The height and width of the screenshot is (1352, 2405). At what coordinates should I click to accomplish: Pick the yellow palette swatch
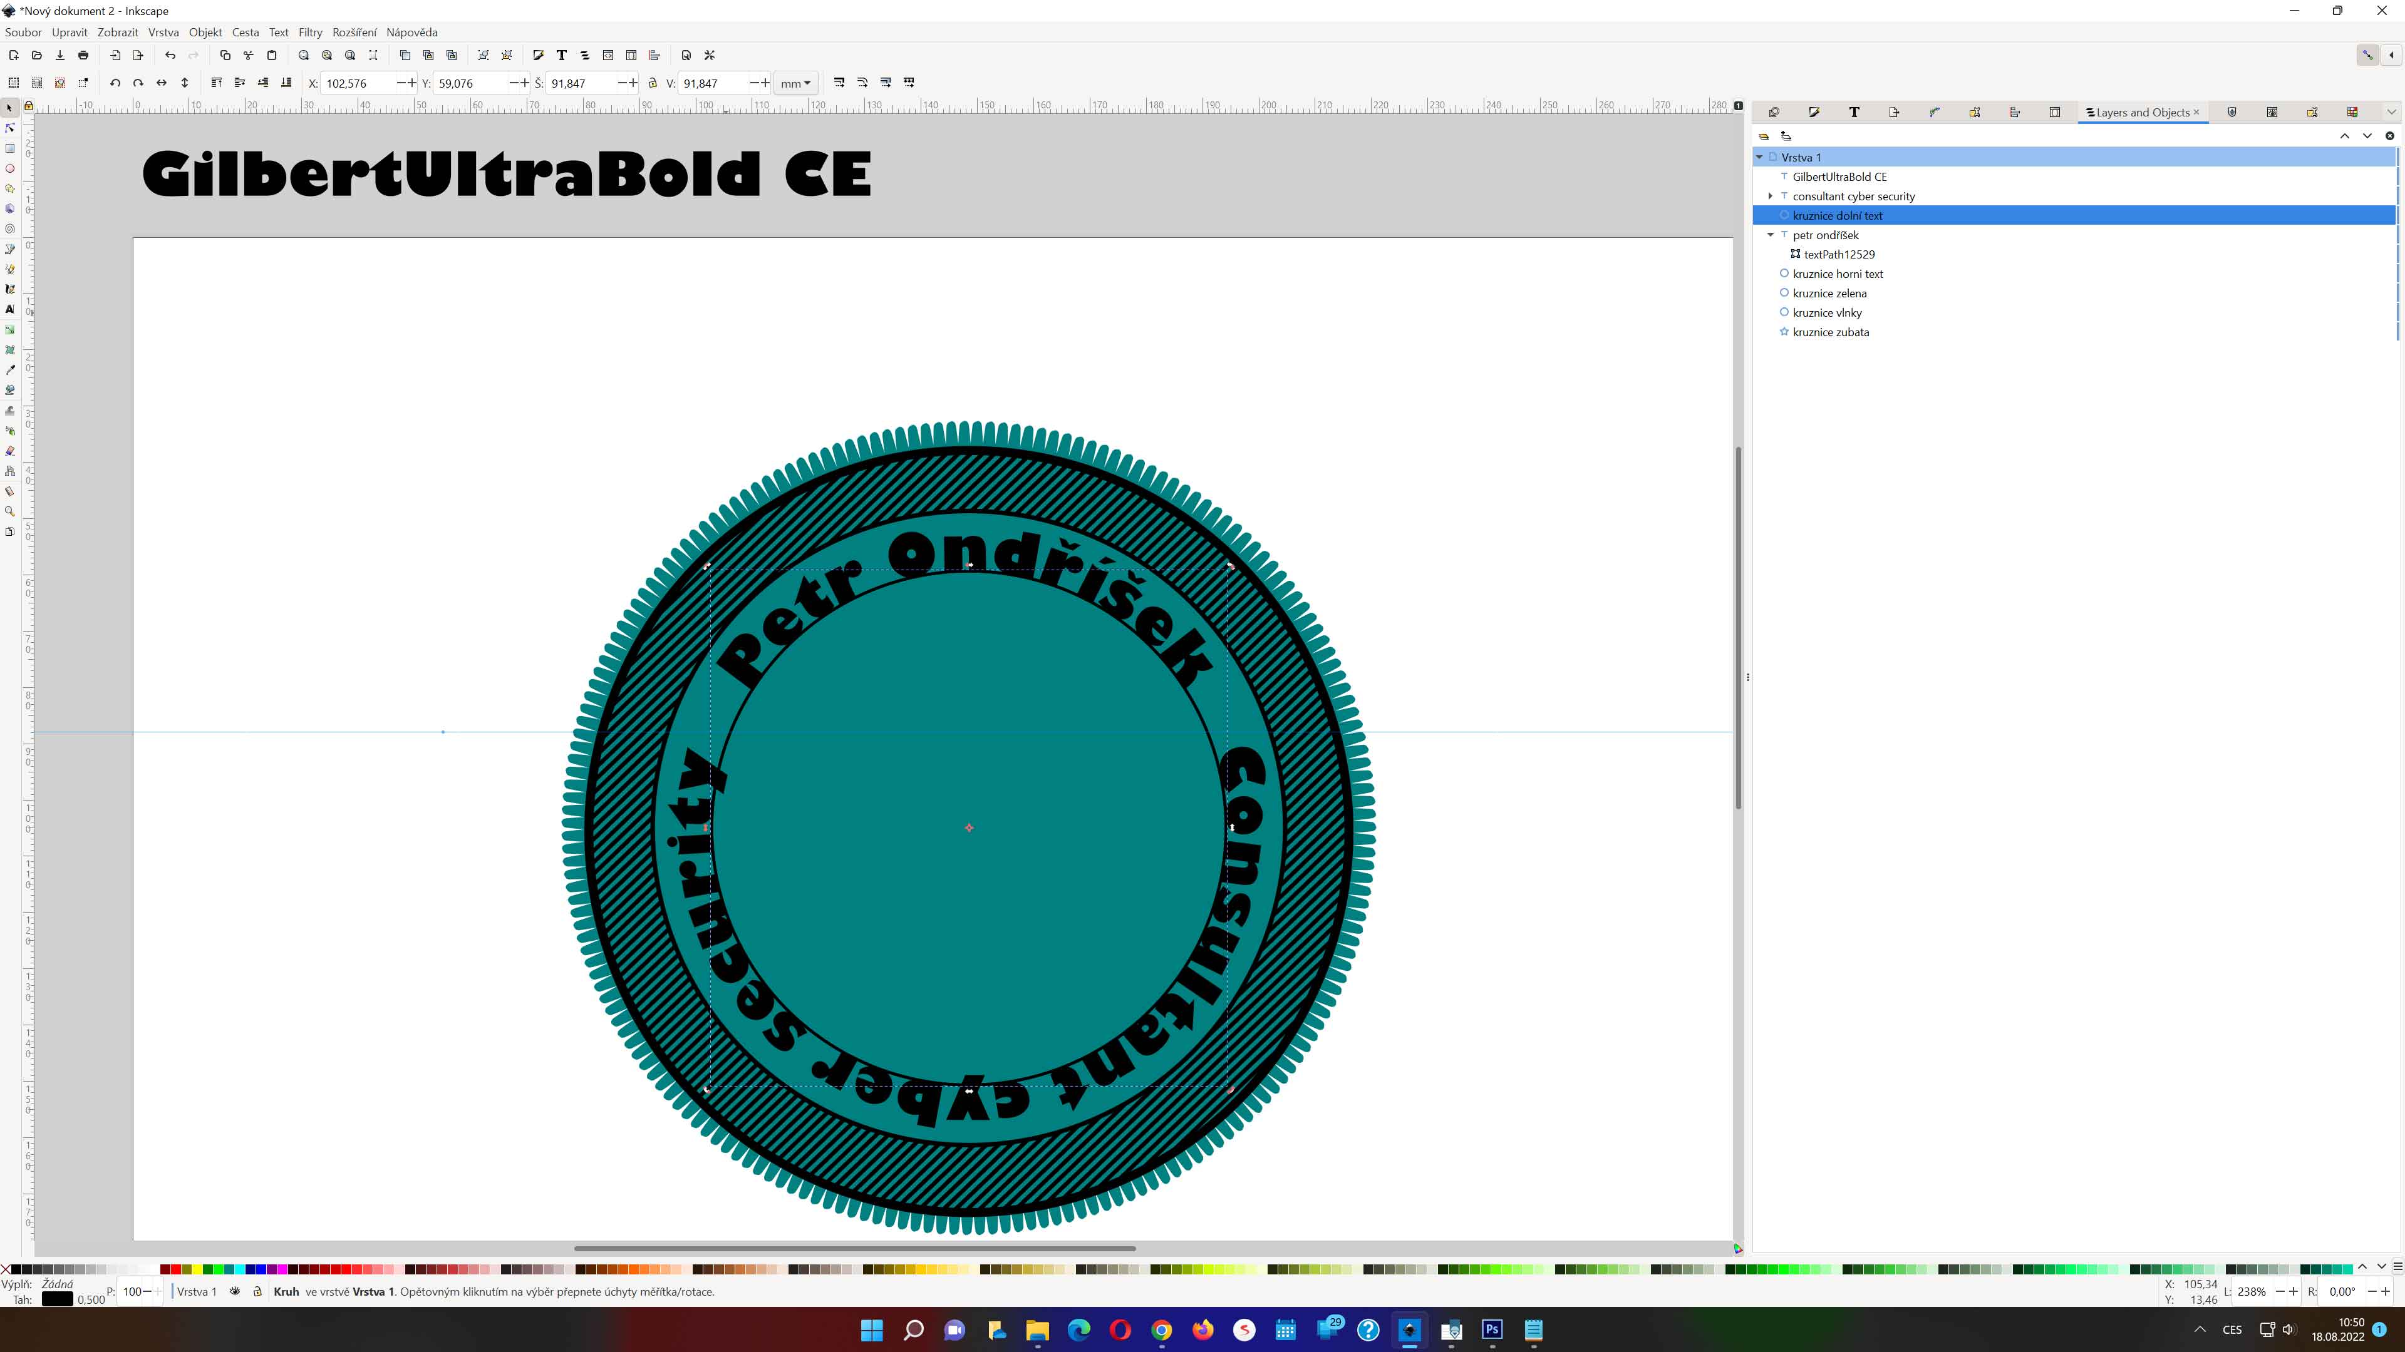click(197, 1269)
